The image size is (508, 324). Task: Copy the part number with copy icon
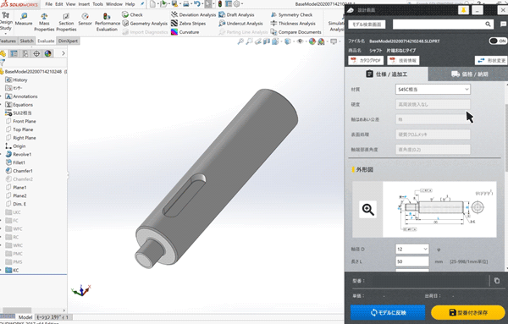point(497,281)
